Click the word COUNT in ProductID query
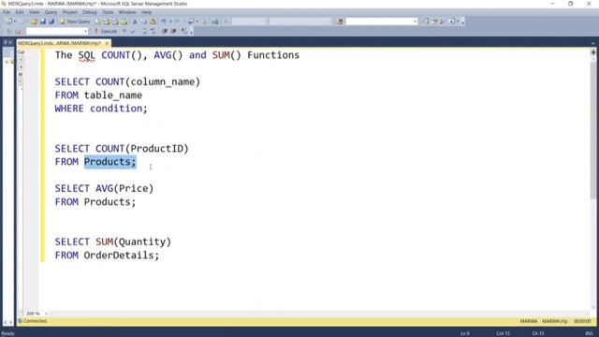This screenshot has height=337, width=599. click(110, 149)
